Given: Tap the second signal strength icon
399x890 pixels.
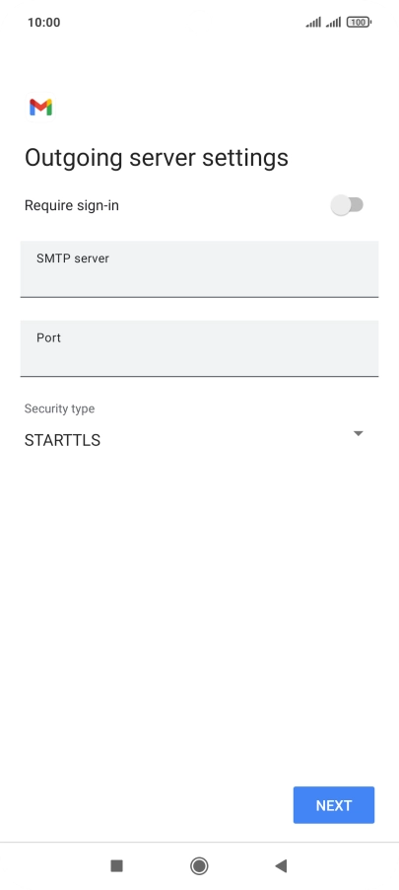Looking at the screenshot, I should 333,22.
